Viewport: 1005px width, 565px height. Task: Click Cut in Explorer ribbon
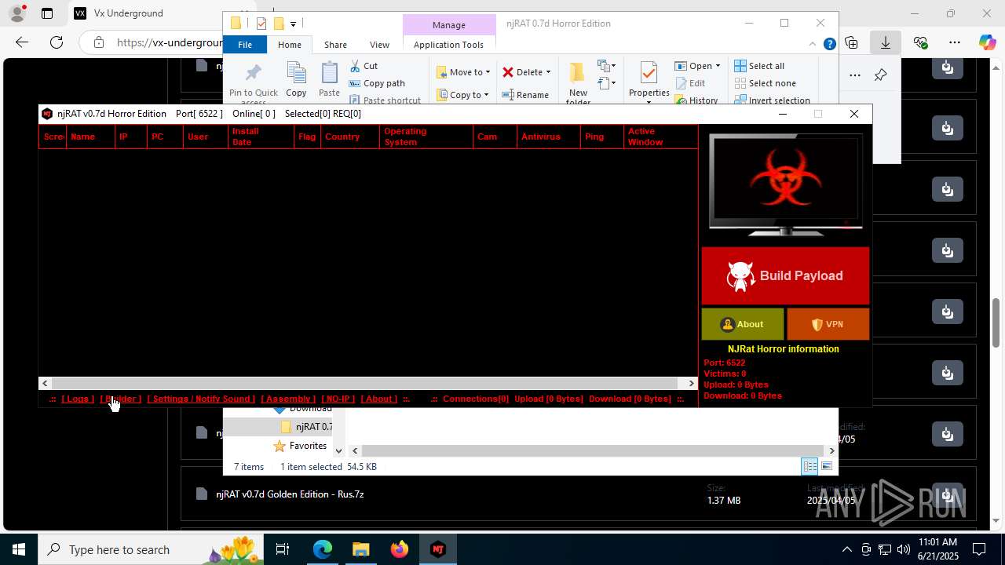click(364, 66)
